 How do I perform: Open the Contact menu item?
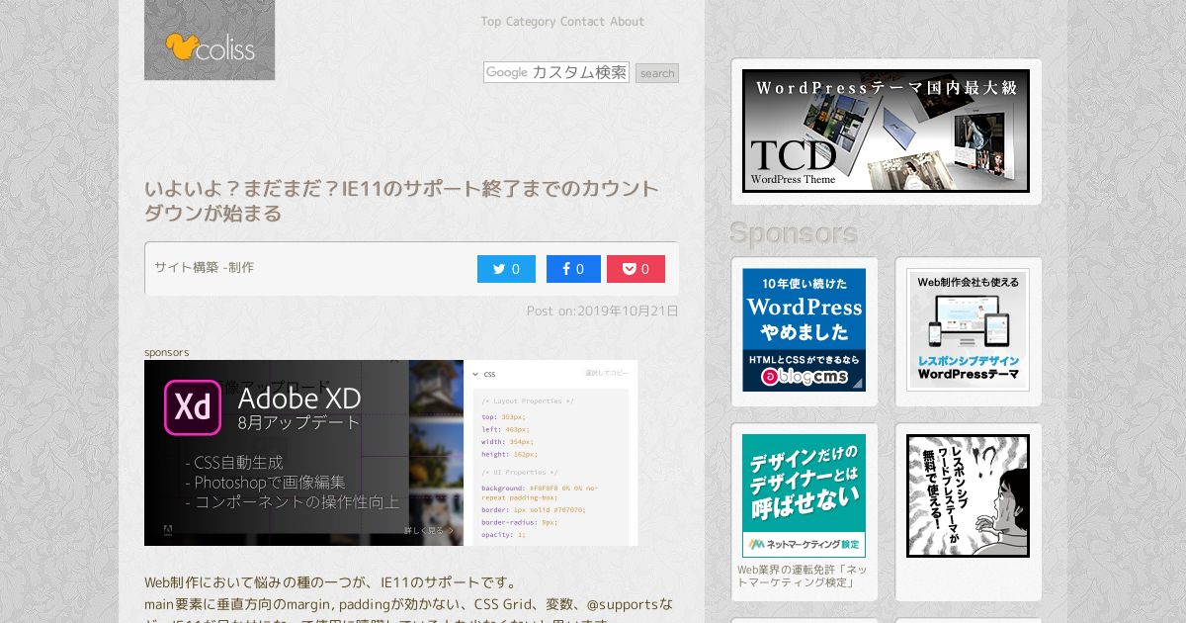[582, 22]
